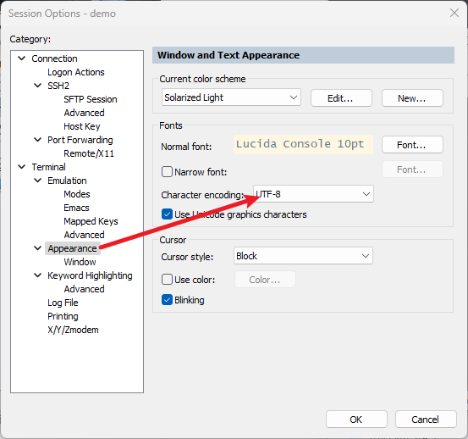
Task: Select the SSH2 category
Action: [x=58, y=86]
